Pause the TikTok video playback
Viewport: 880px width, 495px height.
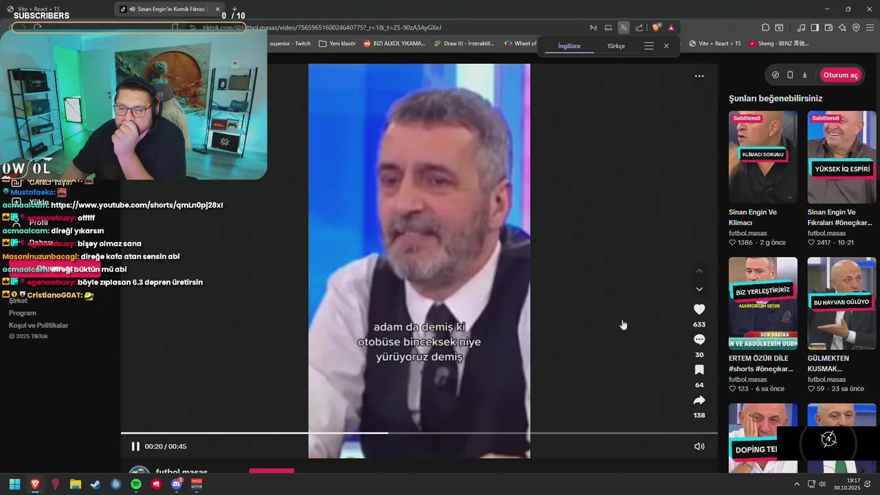135,446
